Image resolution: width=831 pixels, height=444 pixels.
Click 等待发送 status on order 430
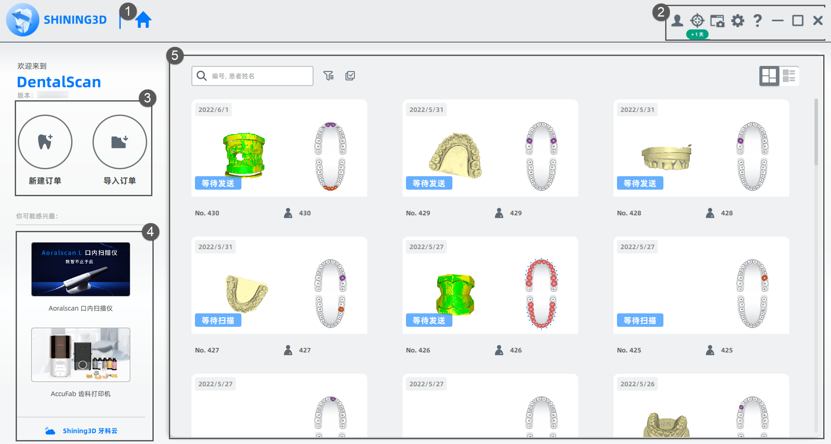(218, 183)
